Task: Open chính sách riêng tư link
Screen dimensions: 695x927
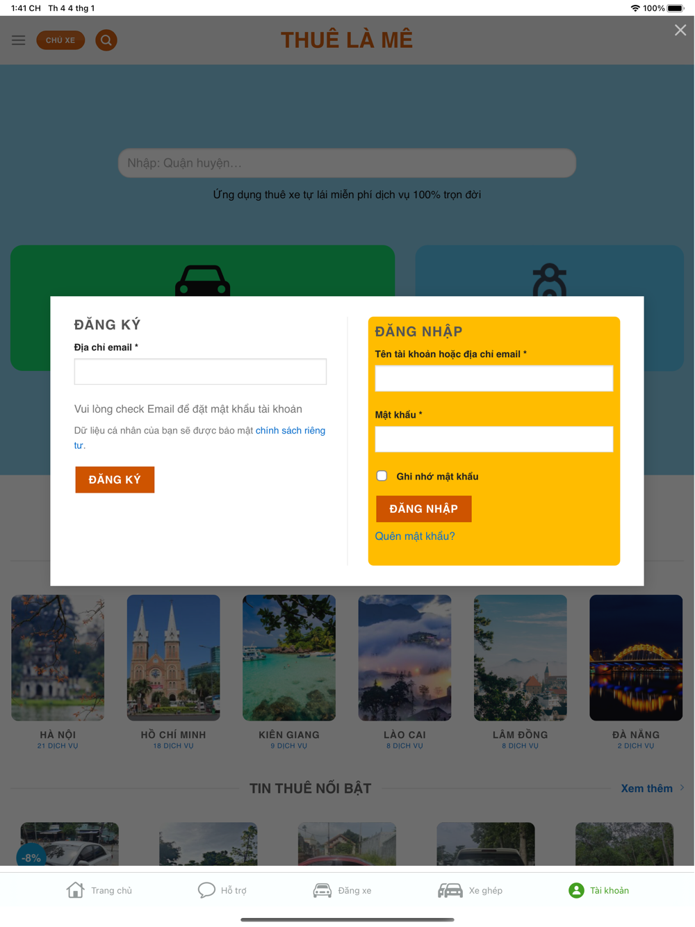Action: (x=199, y=438)
